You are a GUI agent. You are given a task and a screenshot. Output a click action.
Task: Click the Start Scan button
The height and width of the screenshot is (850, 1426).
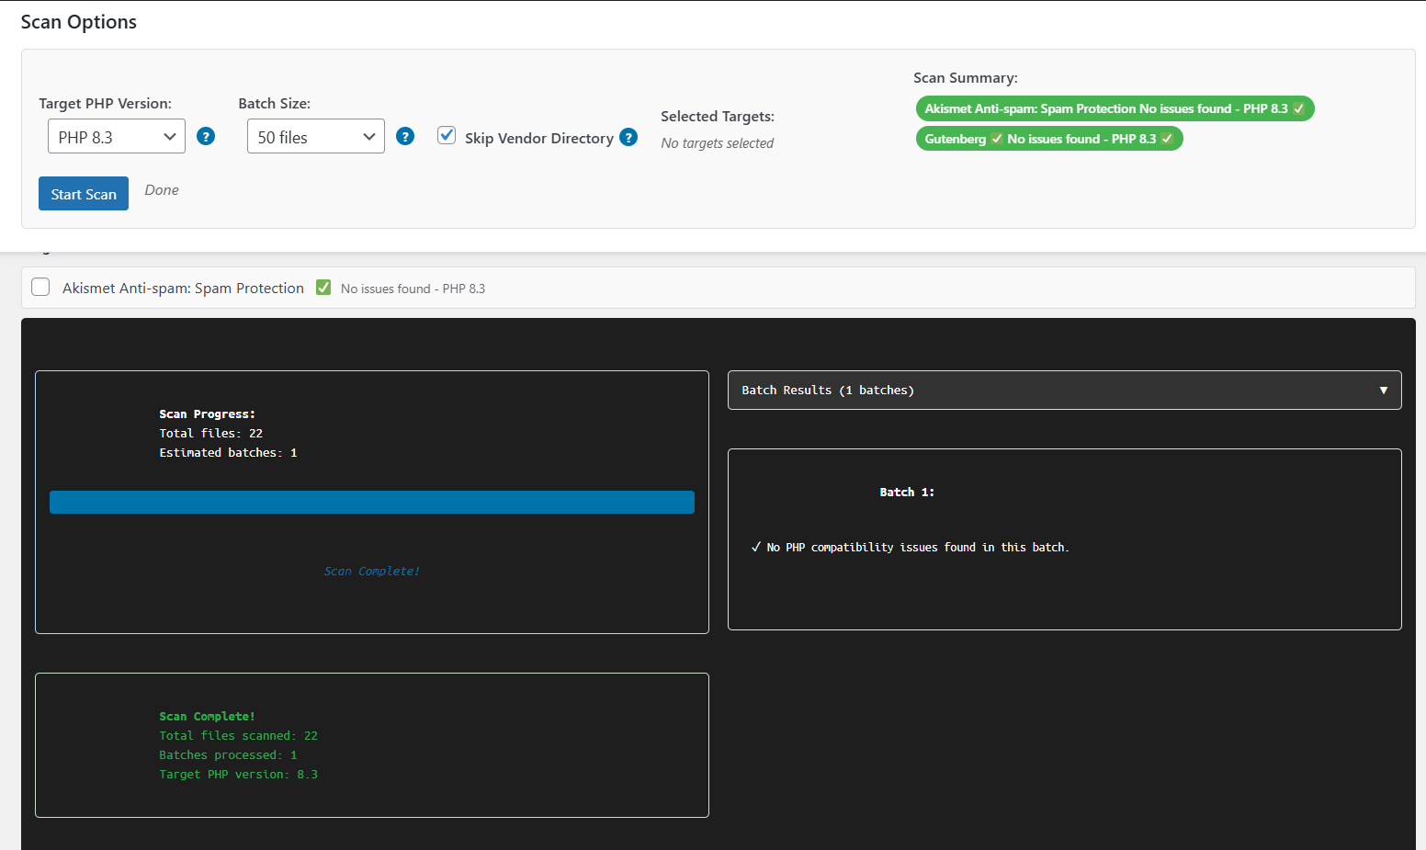pos(84,193)
